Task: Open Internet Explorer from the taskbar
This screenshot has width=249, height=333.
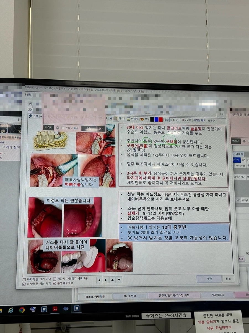Action: pos(11,310)
